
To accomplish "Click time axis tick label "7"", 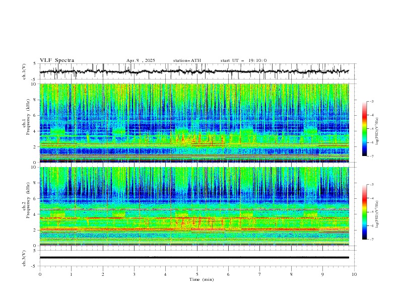I will [x=260, y=274].
